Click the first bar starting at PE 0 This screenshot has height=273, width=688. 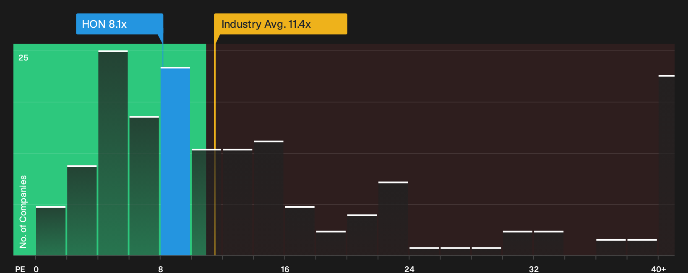51,231
